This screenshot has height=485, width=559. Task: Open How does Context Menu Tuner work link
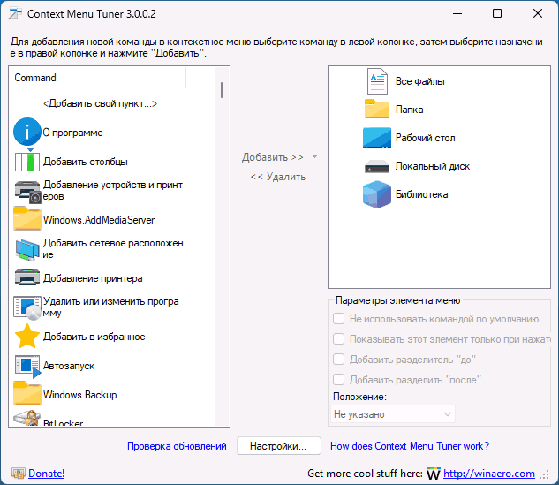[x=410, y=446]
